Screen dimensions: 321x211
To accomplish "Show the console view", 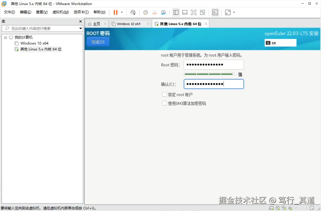I will [215, 13].
